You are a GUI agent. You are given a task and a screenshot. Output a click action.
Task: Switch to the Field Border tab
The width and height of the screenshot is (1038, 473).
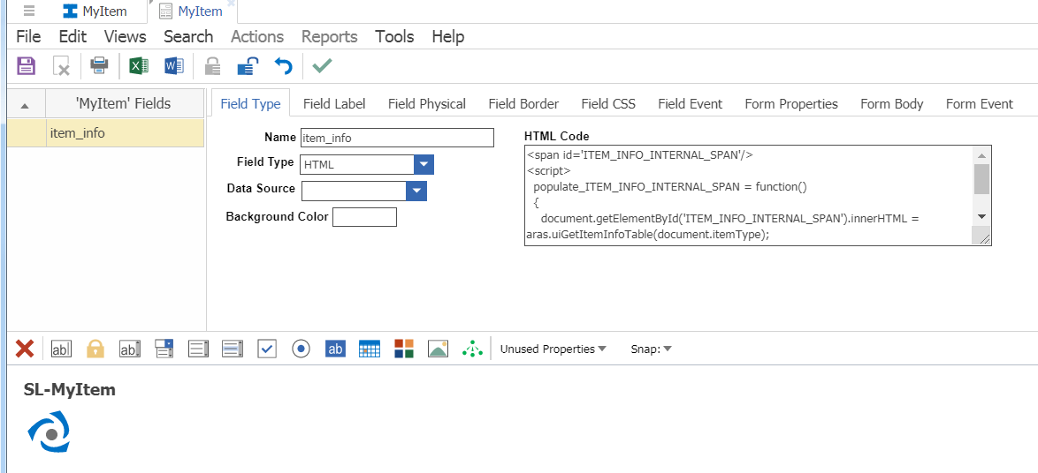pyautogui.click(x=523, y=104)
